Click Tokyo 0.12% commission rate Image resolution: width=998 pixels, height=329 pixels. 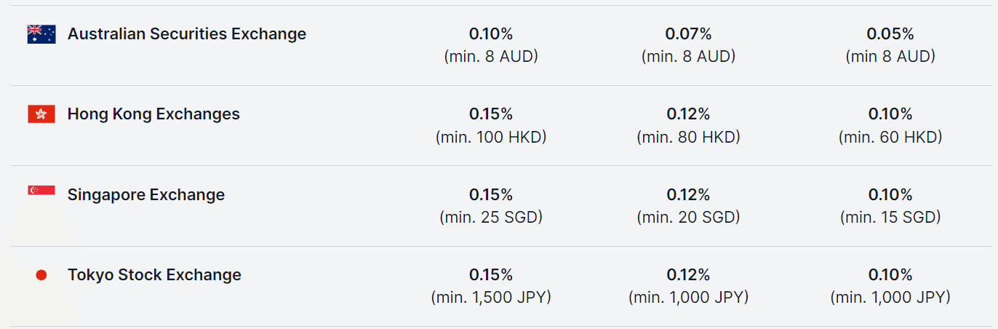click(x=688, y=274)
